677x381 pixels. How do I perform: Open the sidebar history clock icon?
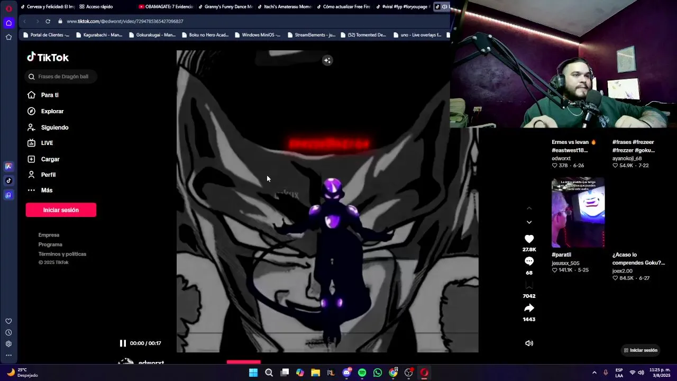pyautogui.click(x=8, y=332)
